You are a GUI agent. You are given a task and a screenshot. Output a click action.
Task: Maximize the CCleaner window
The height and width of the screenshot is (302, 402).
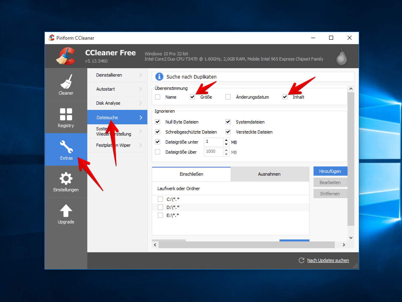click(331, 38)
